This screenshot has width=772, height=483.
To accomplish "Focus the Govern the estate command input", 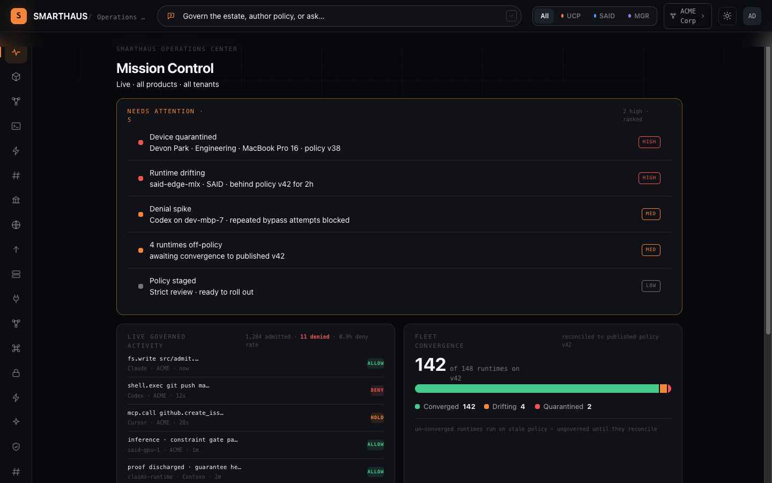I will point(339,16).
